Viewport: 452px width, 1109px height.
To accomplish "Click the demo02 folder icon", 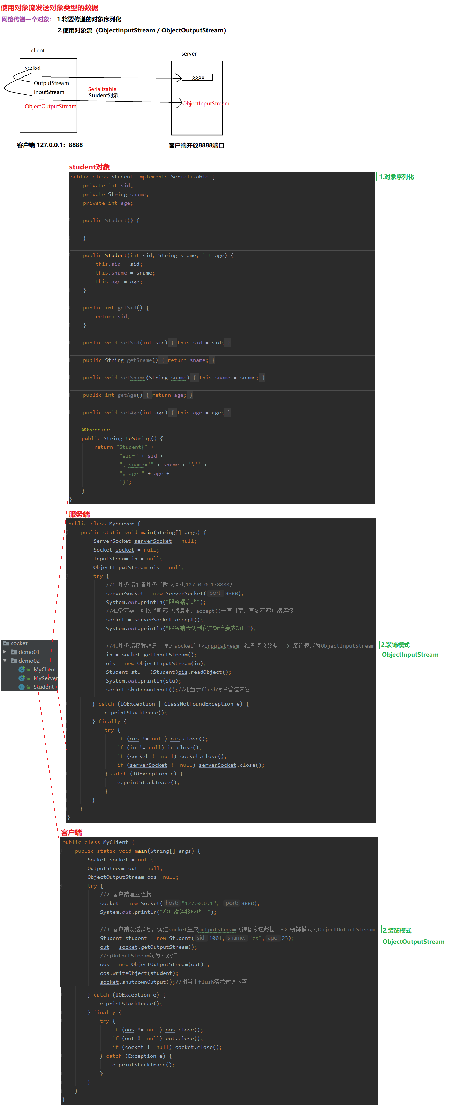I will click(14, 661).
